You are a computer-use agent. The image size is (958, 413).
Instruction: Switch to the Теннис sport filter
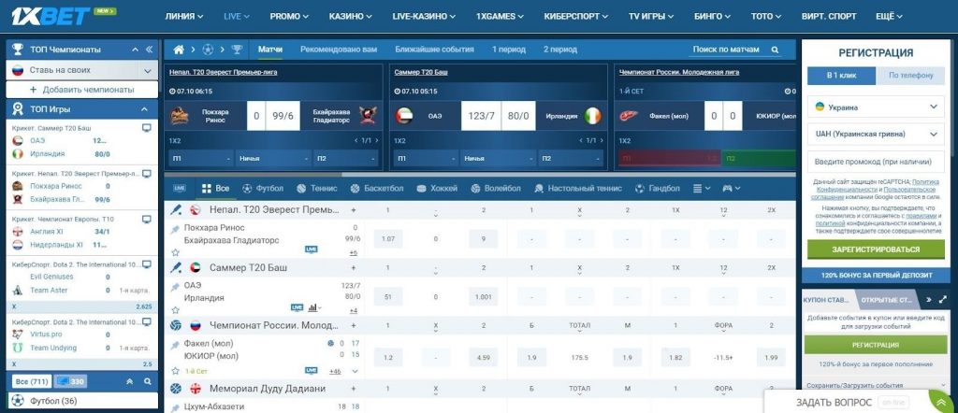point(316,188)
